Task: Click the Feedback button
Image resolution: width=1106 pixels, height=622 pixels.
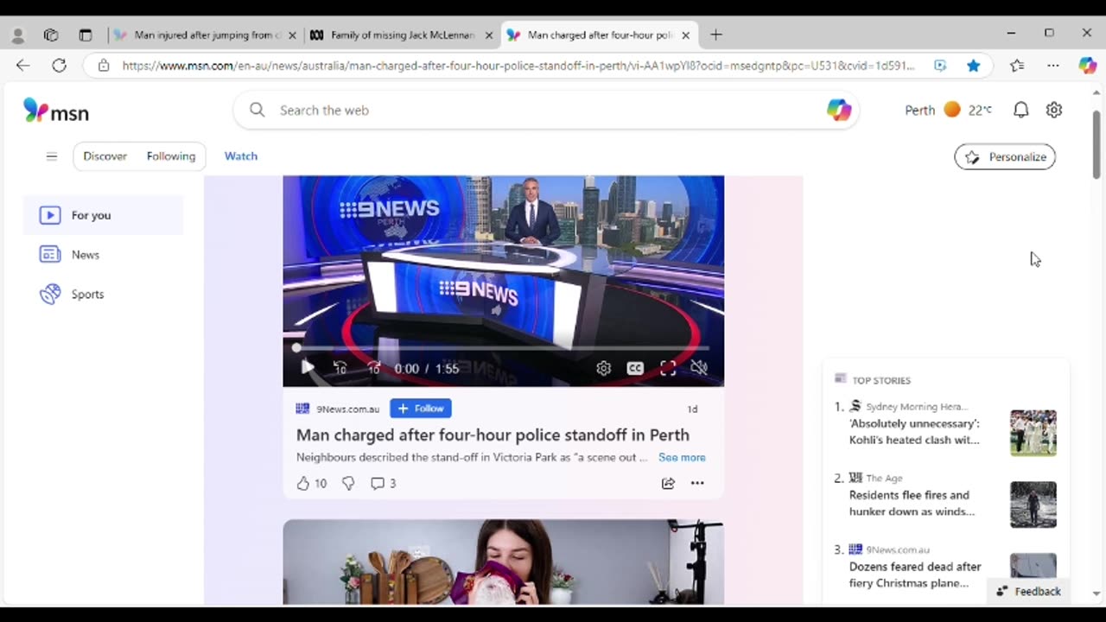Action: tap(1028, 591)
